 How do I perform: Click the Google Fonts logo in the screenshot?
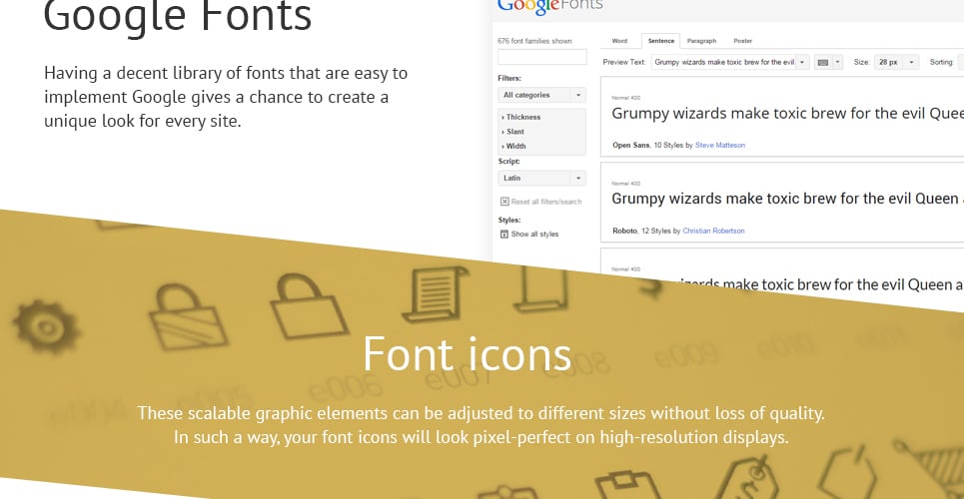pos(549,6)
